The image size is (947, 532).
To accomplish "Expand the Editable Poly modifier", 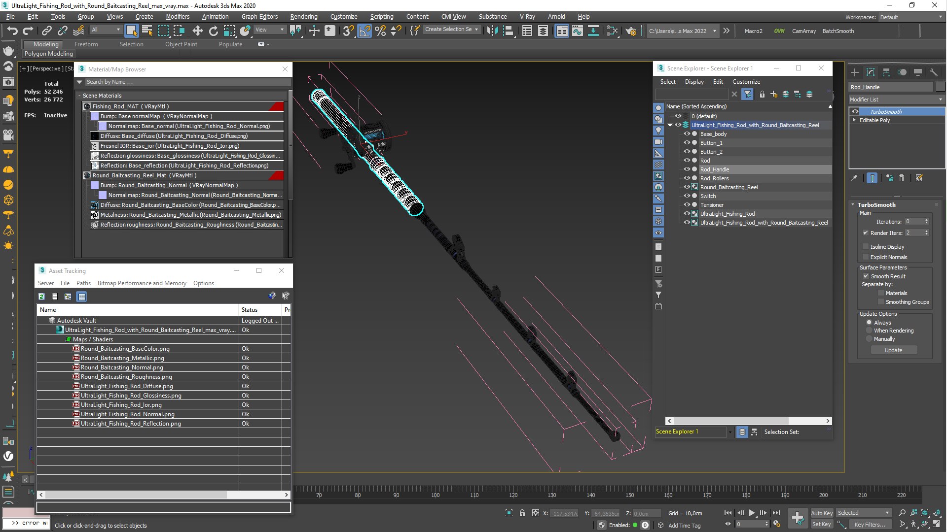I will click(x=854, y=120).
